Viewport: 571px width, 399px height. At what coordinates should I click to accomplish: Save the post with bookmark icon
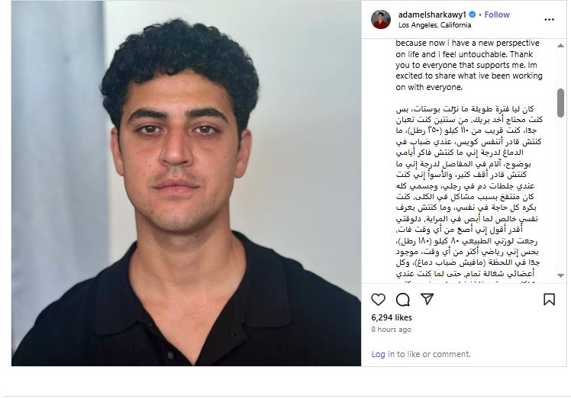(549, 299)
